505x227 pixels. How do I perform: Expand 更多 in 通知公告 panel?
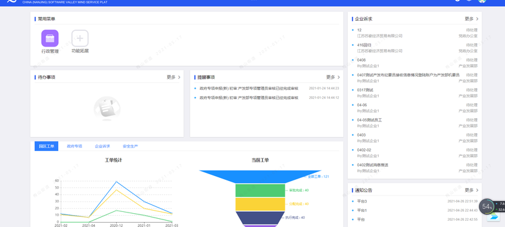coord(472,190)
